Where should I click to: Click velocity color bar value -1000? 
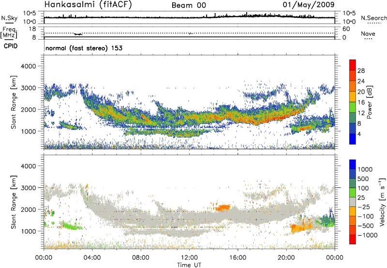click(x=367, y=235)
